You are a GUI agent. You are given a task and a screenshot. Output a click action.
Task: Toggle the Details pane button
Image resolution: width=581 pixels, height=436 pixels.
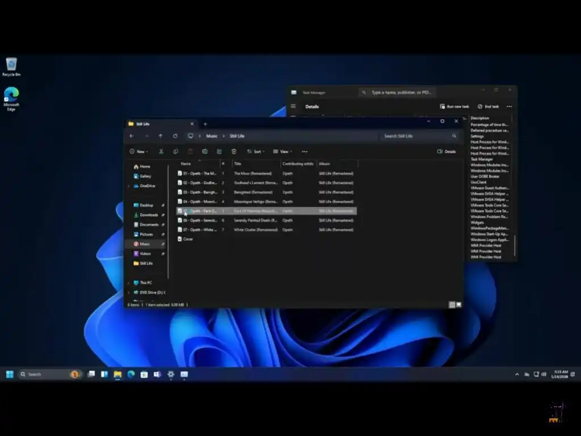pos(447,152)
